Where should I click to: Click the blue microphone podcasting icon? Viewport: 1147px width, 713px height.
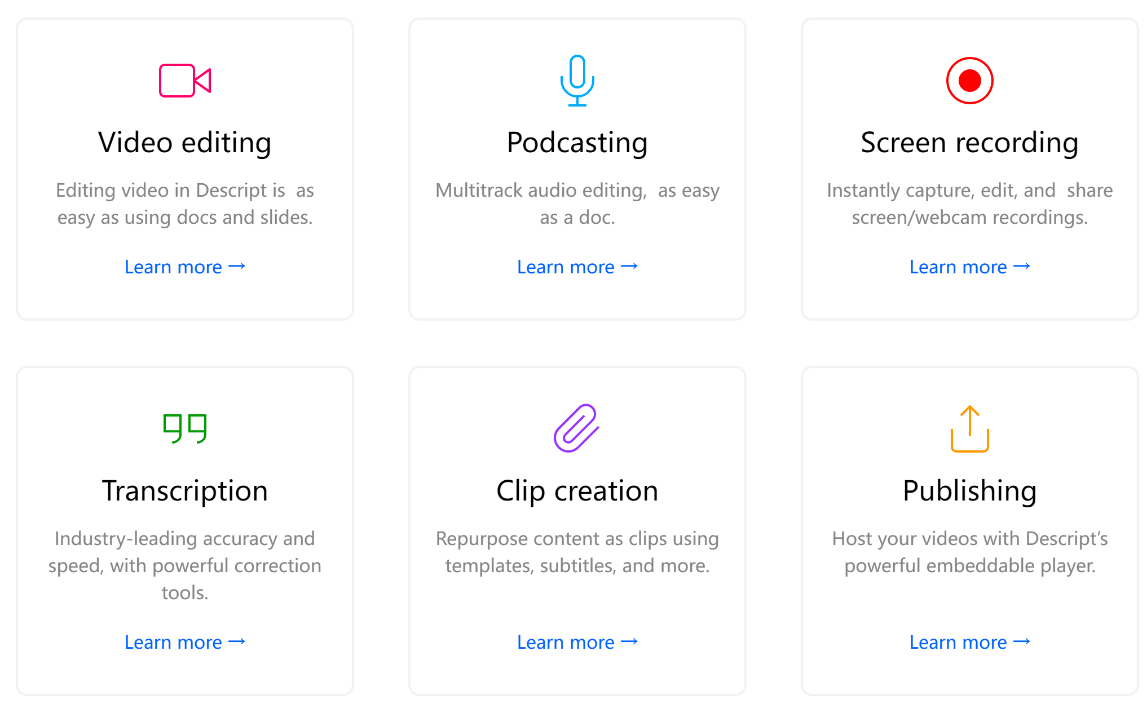(577, 81)
